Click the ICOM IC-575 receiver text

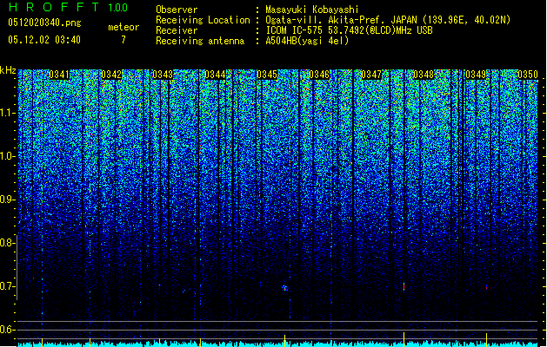[349, 30]
